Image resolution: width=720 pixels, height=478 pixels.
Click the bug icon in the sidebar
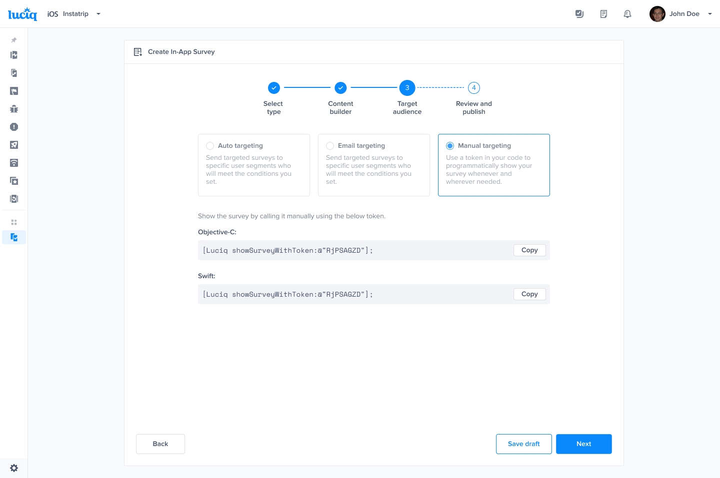14,109
